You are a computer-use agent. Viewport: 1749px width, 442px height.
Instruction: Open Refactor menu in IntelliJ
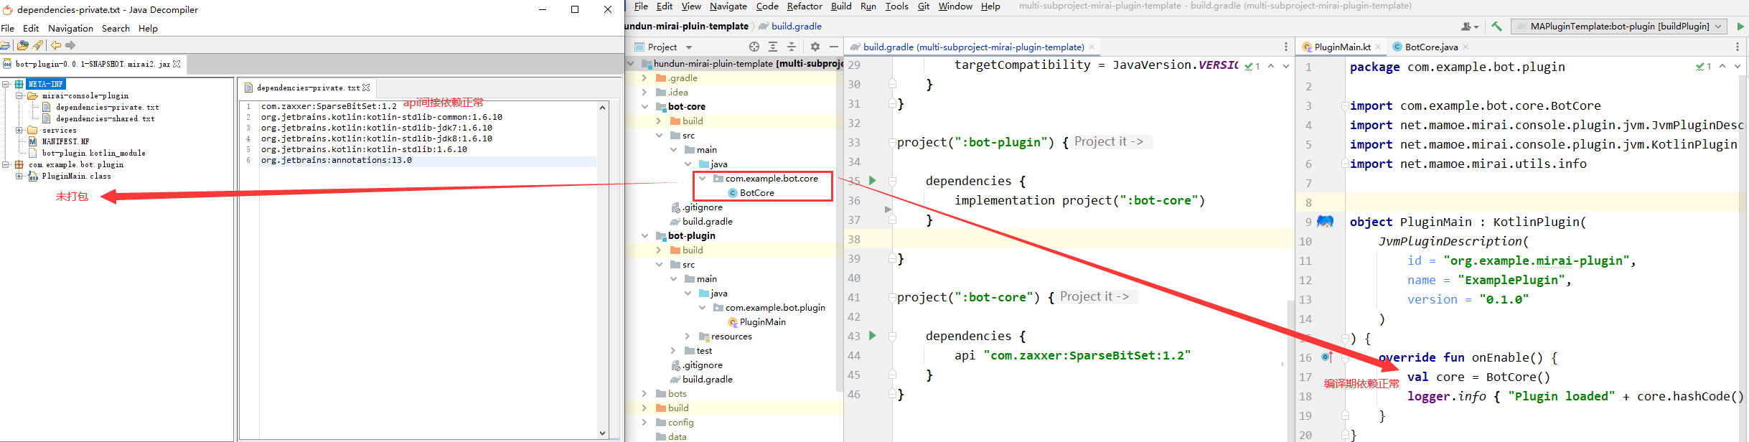click(805, 6)
